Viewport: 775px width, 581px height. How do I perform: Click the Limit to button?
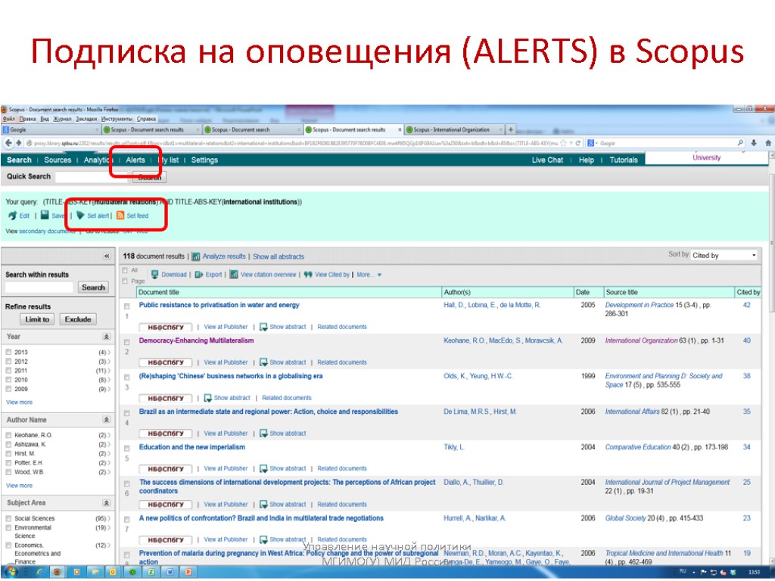coord(37,319)
